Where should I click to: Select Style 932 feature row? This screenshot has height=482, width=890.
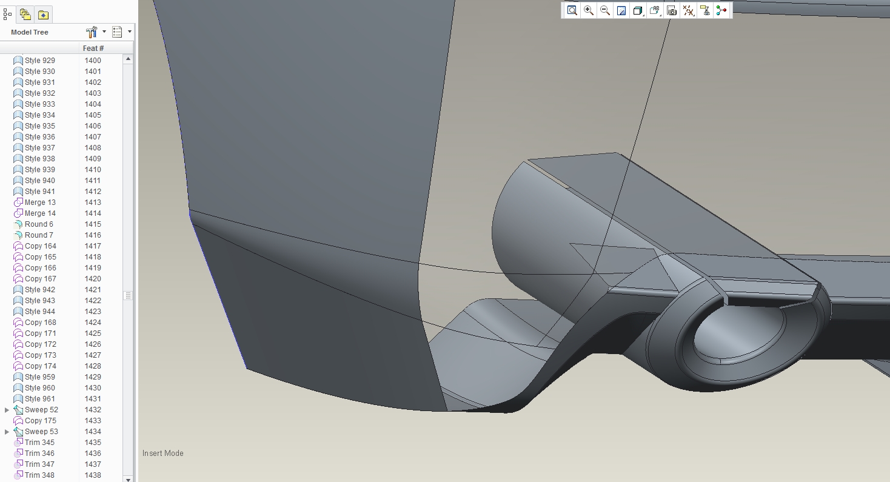coord(40,93)
